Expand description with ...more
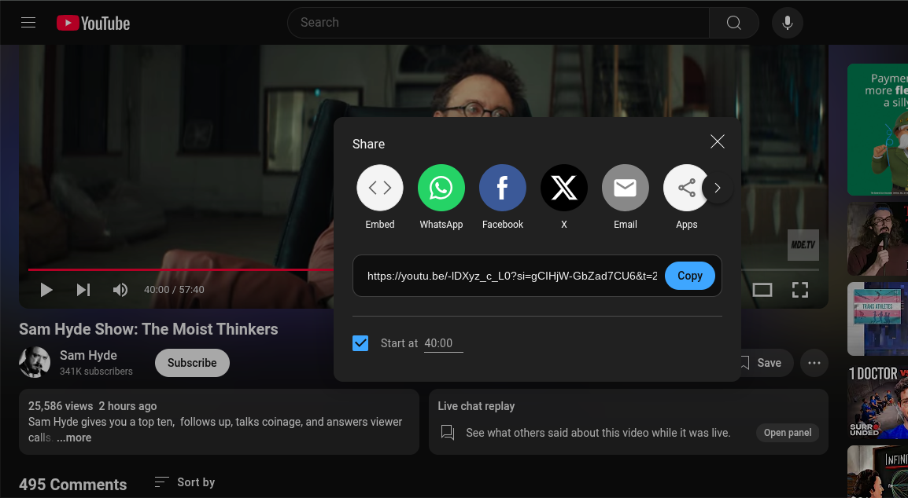Screen dimensions: 908x498 point(74,438)
